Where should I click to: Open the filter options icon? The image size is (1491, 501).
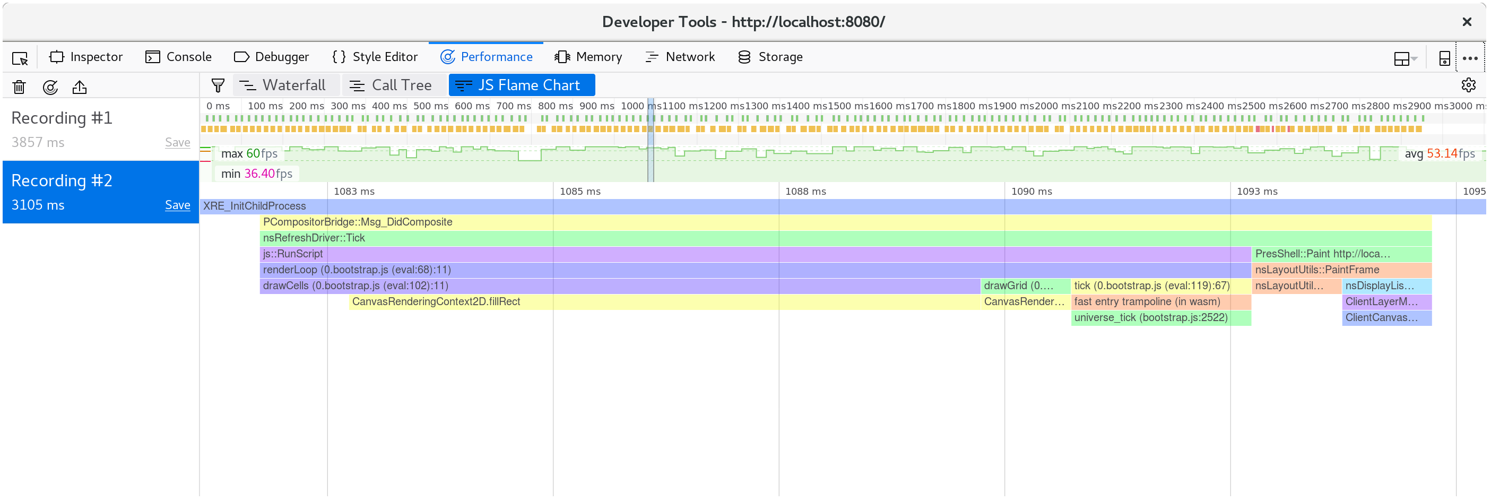pos(217,84)
